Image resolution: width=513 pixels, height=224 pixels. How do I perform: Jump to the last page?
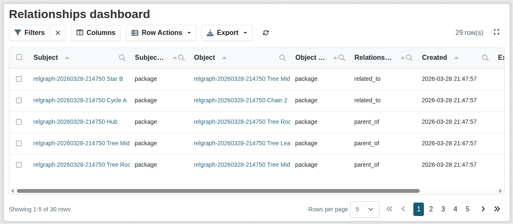(x=497, y=209)
